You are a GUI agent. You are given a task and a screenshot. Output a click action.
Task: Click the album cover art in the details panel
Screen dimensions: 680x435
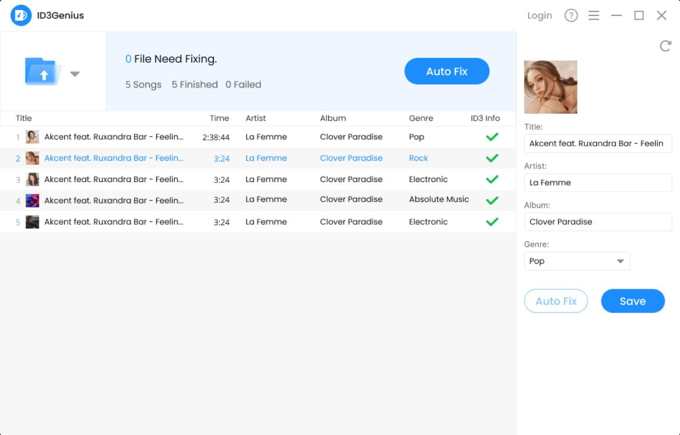pos(550,87)
